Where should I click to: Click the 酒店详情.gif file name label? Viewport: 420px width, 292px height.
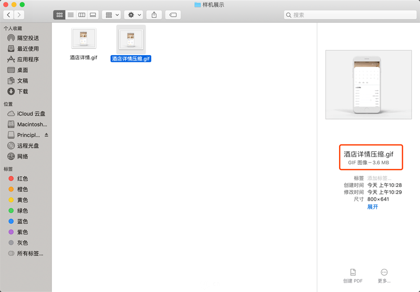click(x=83, y=58)
